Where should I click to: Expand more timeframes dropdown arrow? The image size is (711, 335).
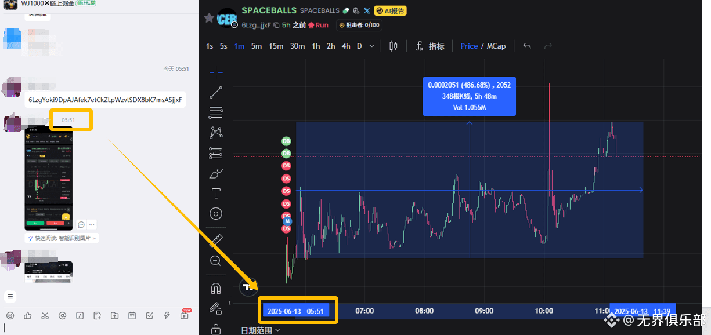point(371,46)
